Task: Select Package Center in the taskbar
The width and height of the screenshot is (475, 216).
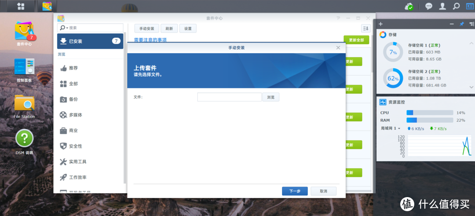Action: pos(47,6)
